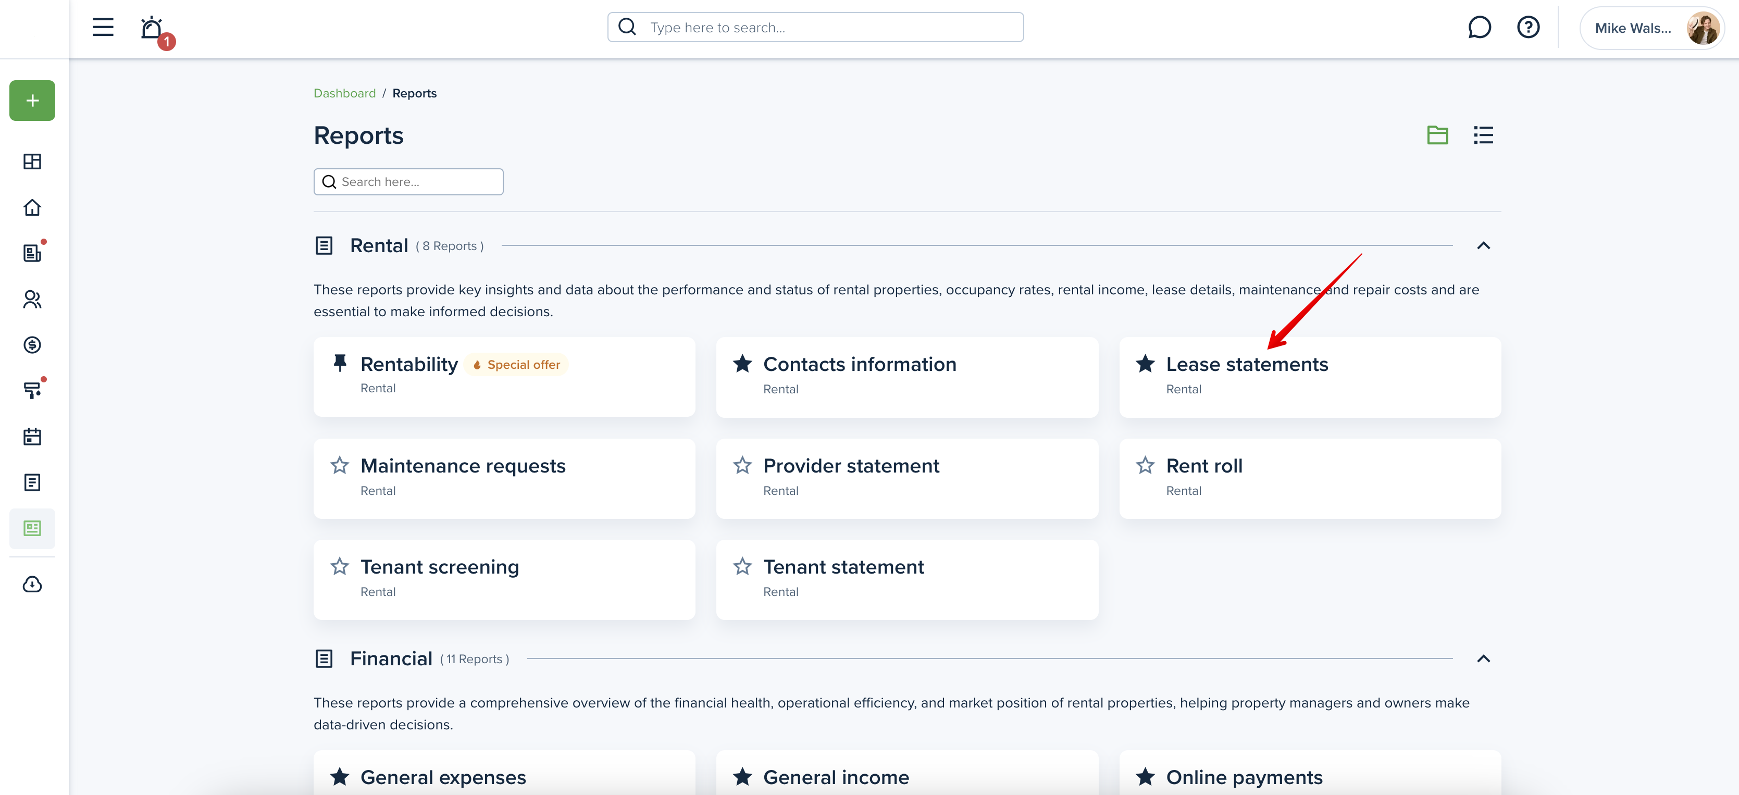Open the calendar icon in sidebar
Viewport: 1739px width, 795px height.
[x=32, y=437]
